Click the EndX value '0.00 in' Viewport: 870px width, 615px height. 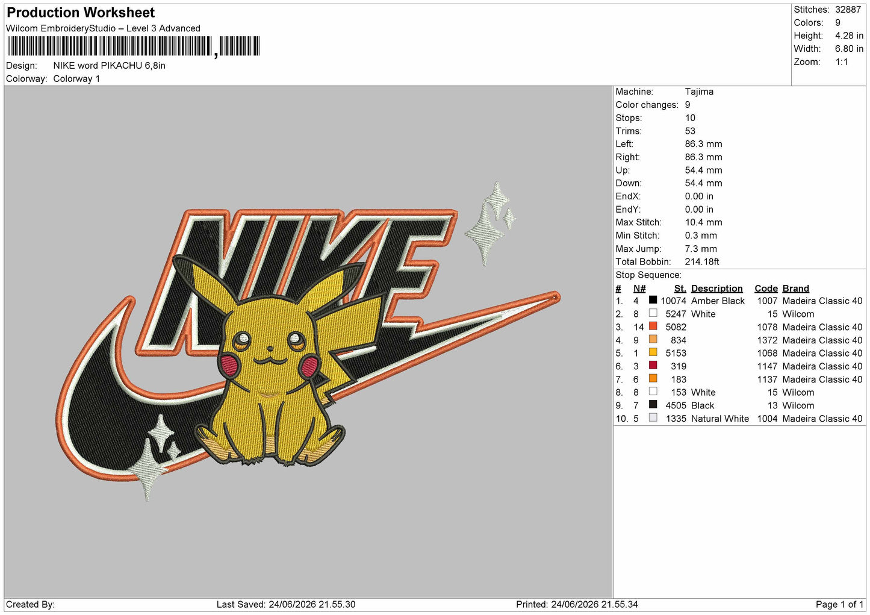[699, 196]
